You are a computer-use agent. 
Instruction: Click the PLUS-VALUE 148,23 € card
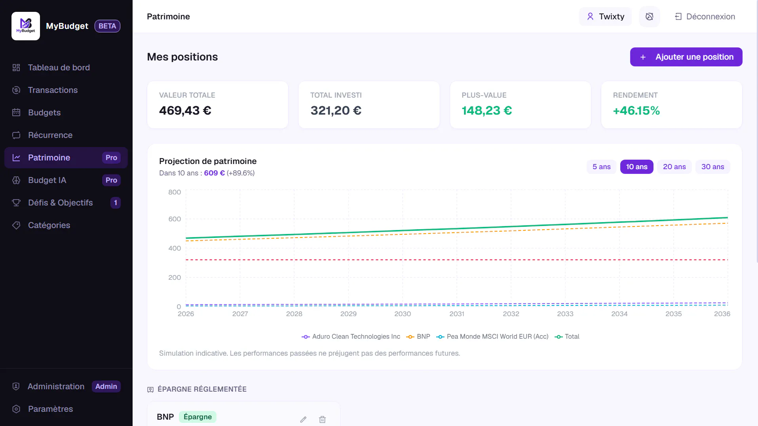click(520, 105)
